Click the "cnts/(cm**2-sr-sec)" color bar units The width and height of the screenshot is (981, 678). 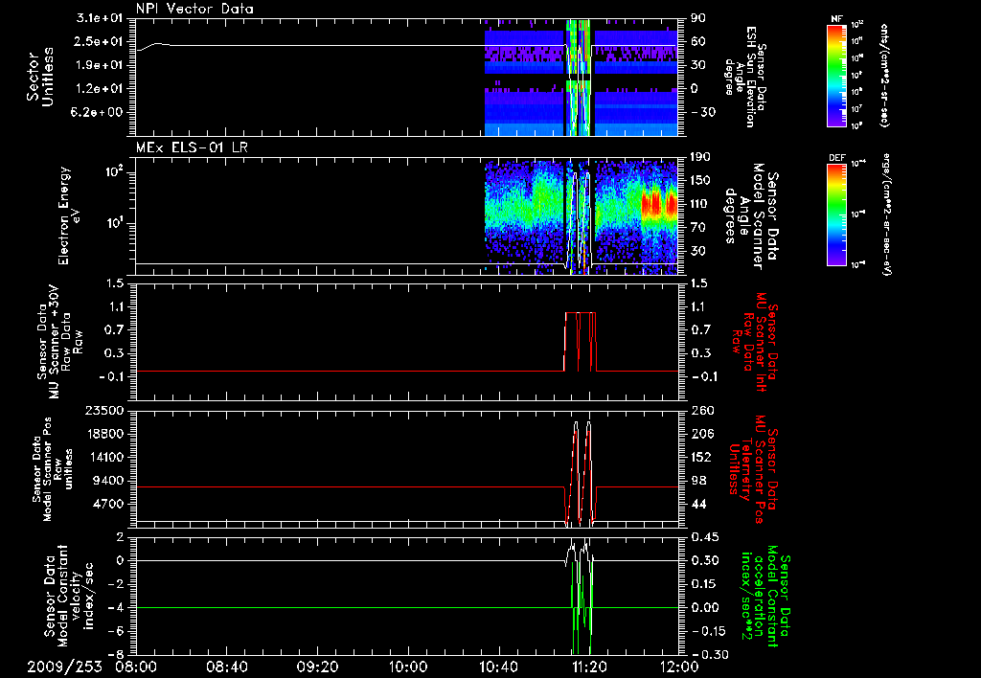click(884, 75)
